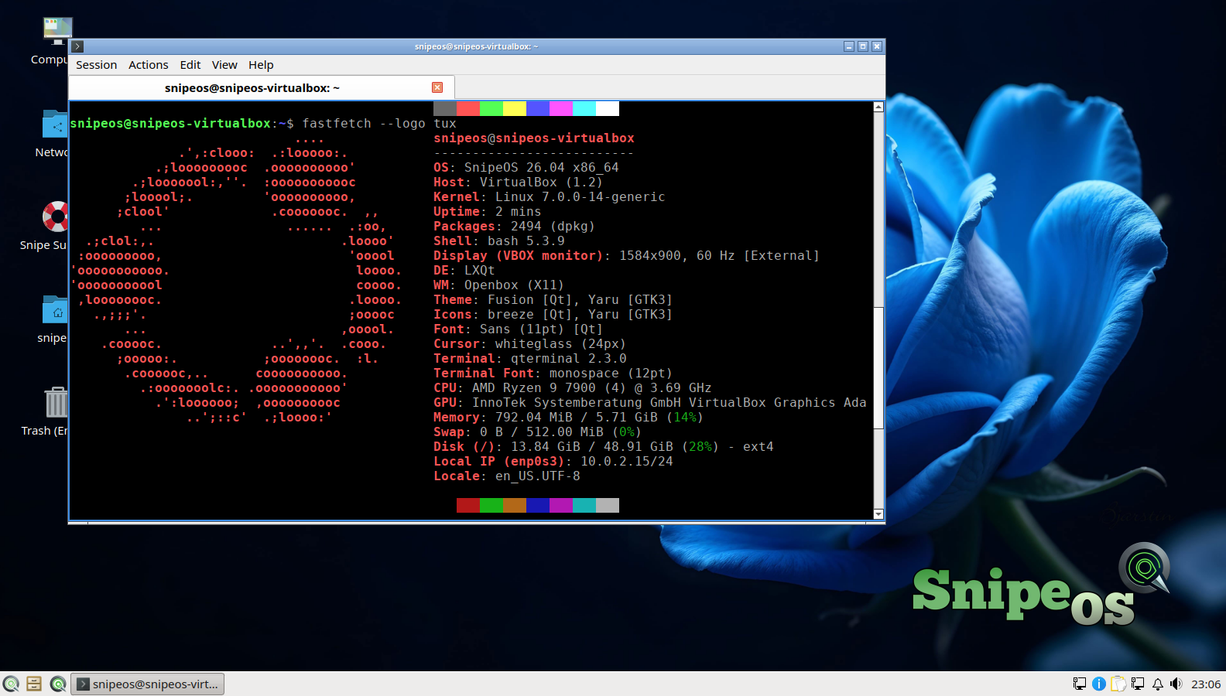Open the Session menu

click(x=97, y=65)
